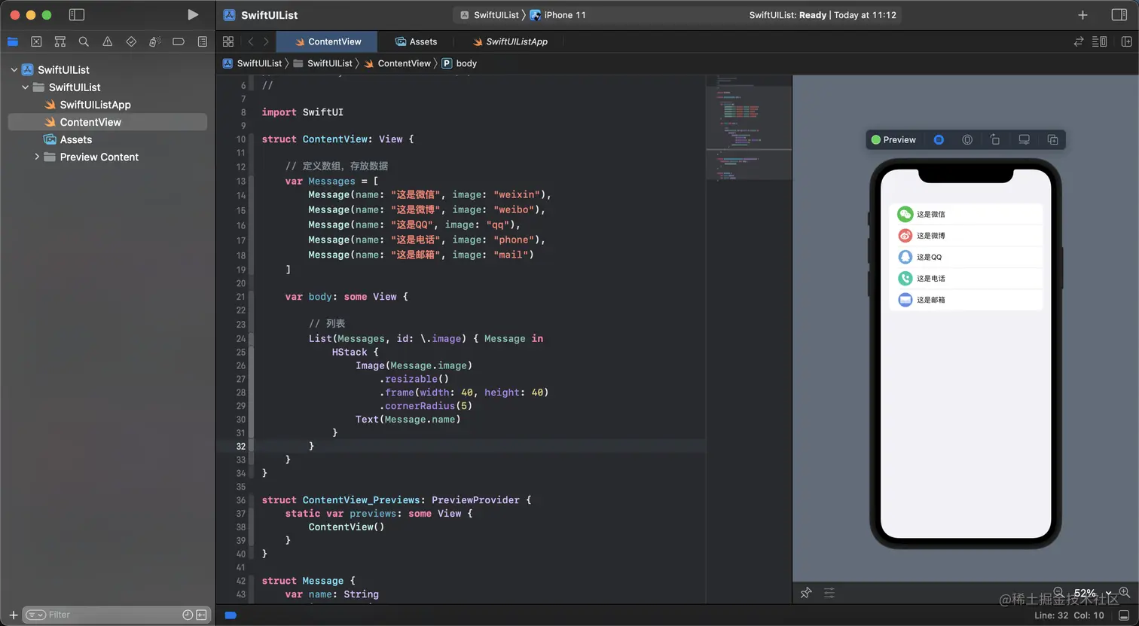The image size is (1139, 626).
Task: Click SwiftUIList project in jump bar
Action: pyautogui.click(x=252, y=63)
